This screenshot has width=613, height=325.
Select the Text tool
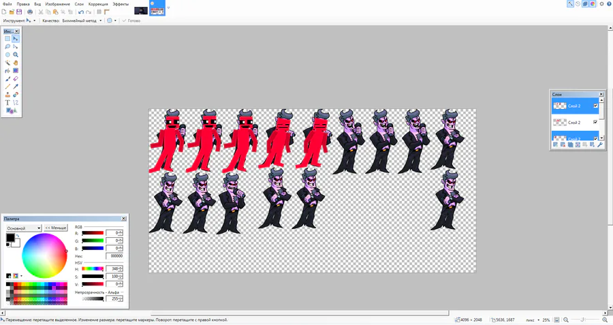(7, 102)
